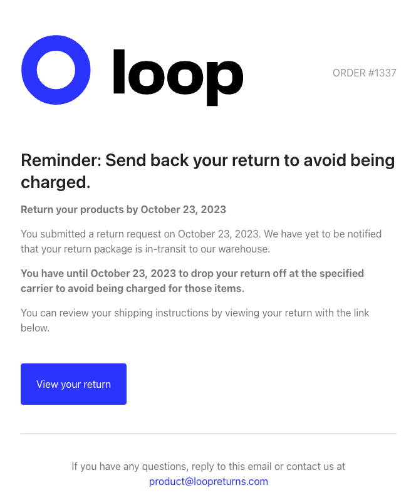Click the horizontal divider line above the footer
Image resolution: width=411 pixels, height=500 pixels.
209,434
